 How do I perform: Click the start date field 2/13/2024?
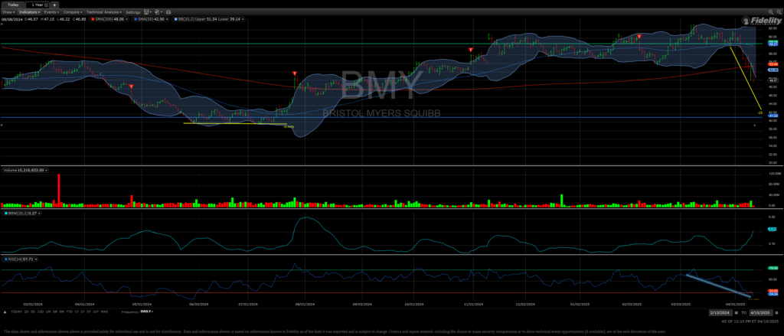(x=720, y=312)
